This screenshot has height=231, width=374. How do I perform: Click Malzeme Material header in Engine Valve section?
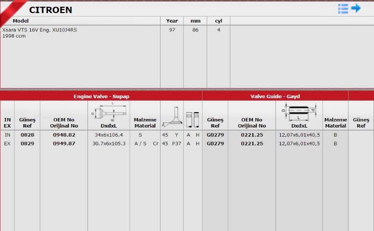pyautogui.click(x=145, y=123)
